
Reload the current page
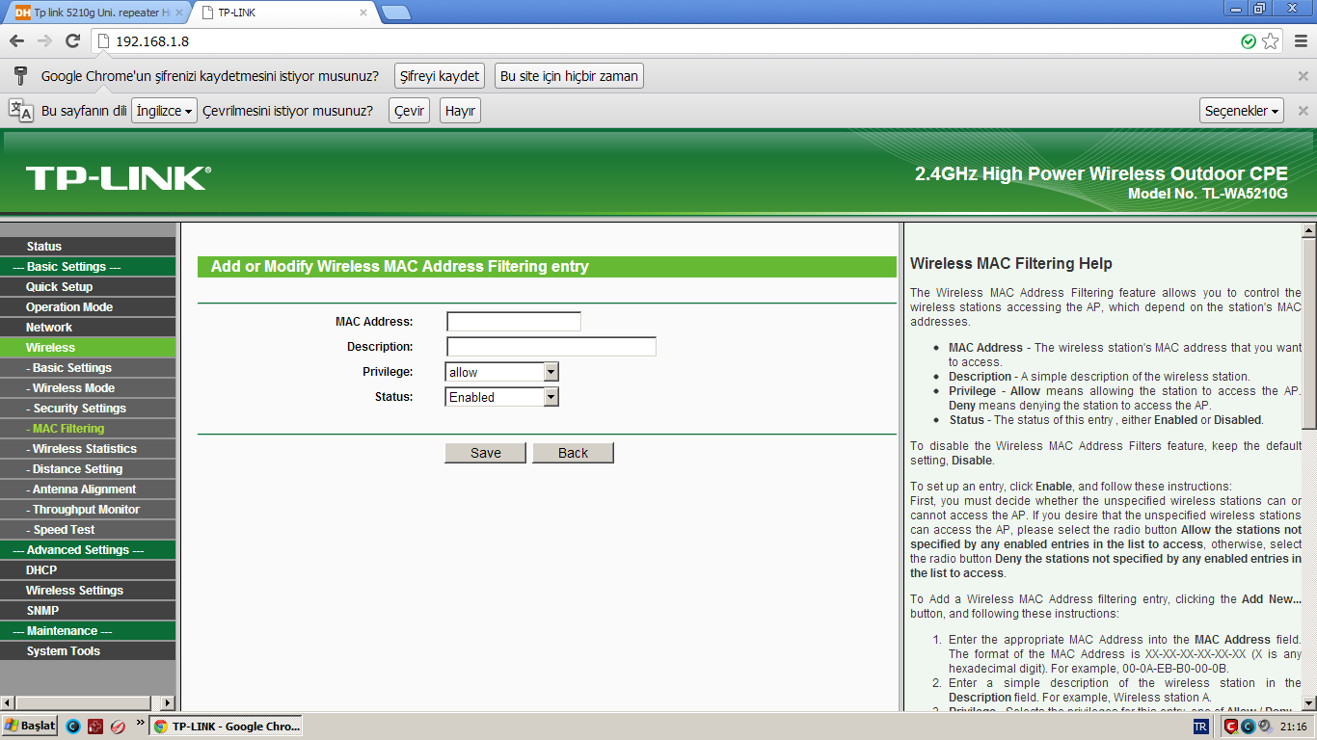tap(72, 41)
